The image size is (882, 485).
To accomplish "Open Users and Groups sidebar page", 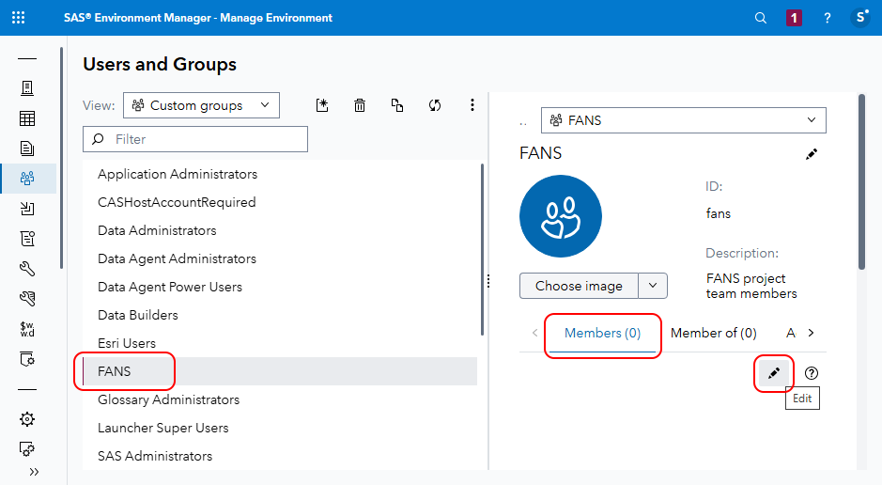I will (x=27, y=178).
